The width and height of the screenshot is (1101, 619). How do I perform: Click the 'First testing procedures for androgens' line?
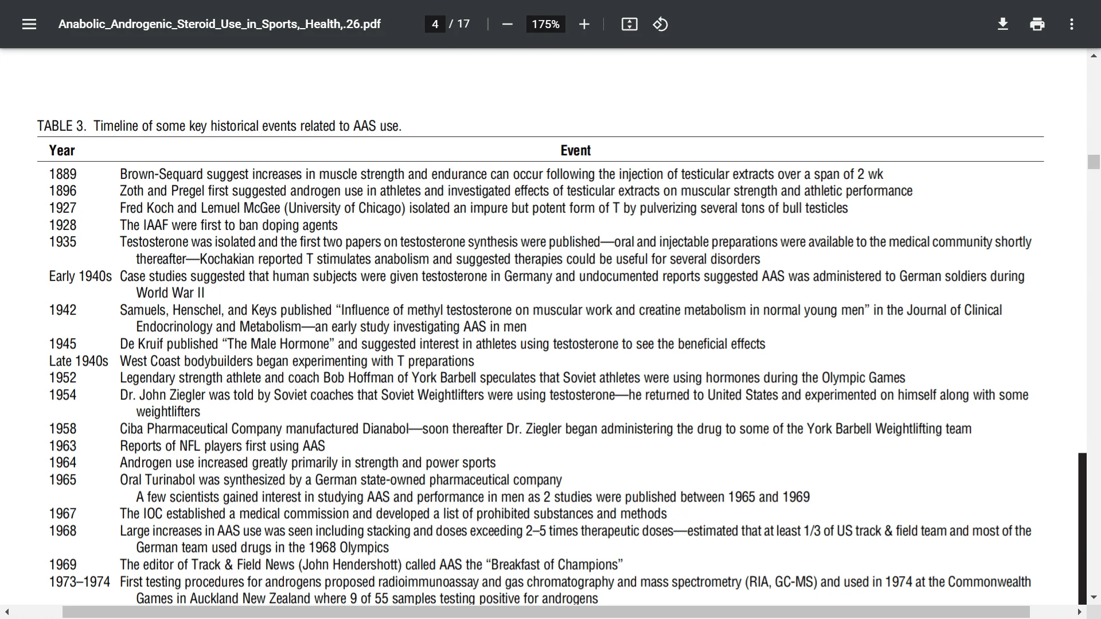pyautogui.click(x=575, y=582)
